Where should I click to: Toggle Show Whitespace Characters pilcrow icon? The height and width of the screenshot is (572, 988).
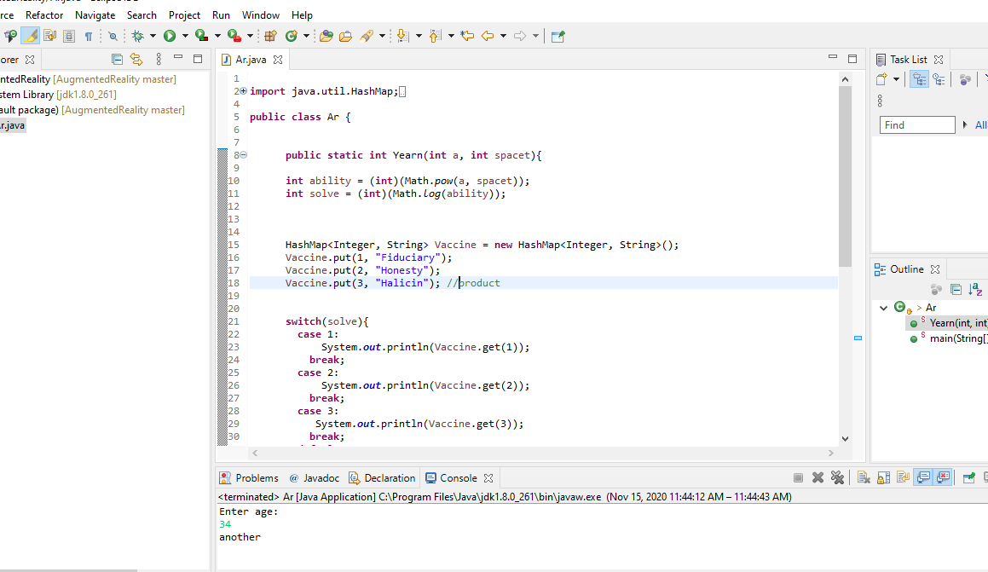[x=89, y=37]
